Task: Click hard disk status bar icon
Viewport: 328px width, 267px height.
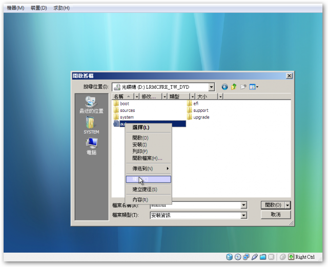Action: pyautogui.click(x=230, y=257)
